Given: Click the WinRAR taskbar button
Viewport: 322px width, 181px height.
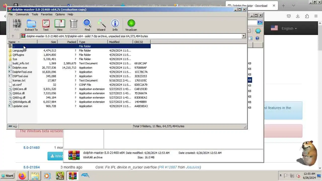Looking at the screenshot, I should 72,176.
